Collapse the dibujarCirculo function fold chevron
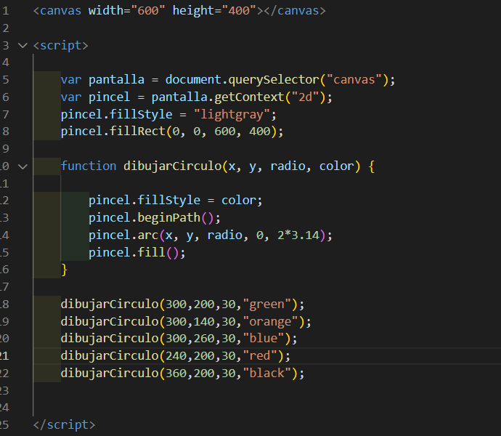Viewport: 501px width, 436px height. [23, 166]
